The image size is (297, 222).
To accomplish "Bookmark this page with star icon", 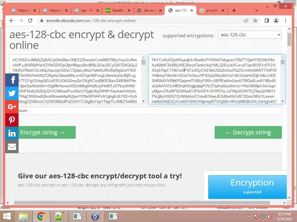I will click(x=255, y=21).
